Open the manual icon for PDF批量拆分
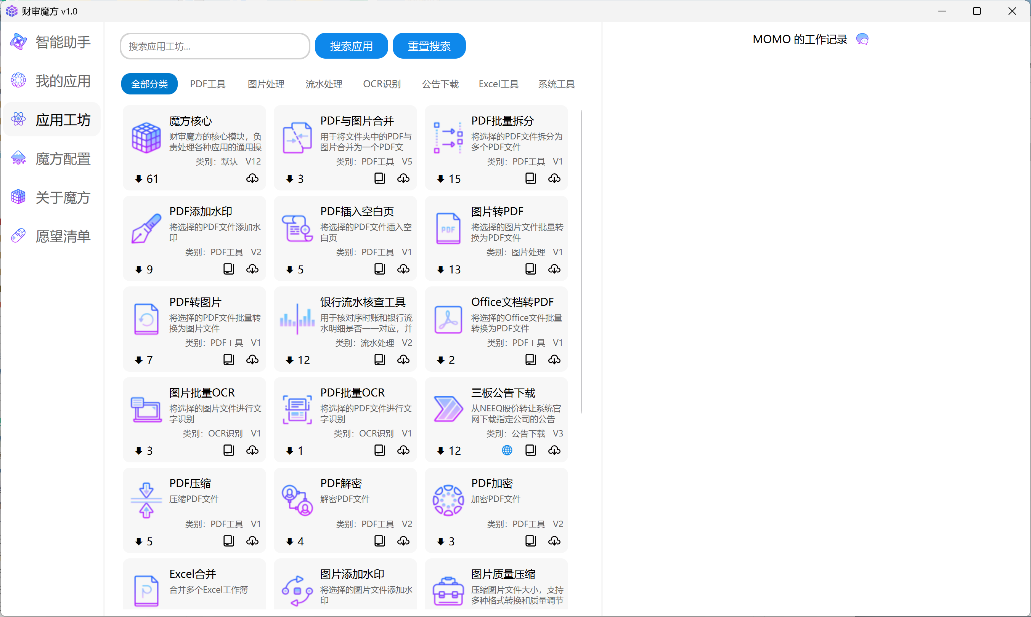Image resolution: width=1031 pixels, height=617 pixels. coord(530,178)
